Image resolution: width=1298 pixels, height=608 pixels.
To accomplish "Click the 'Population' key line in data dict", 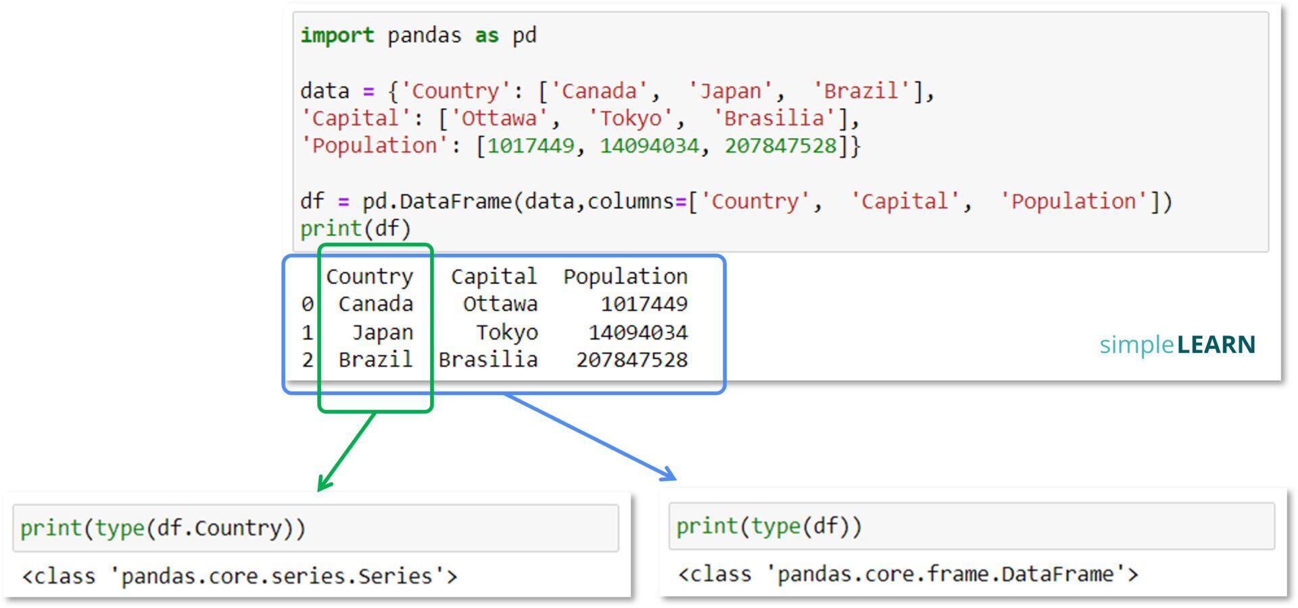I will pos(581,145).
